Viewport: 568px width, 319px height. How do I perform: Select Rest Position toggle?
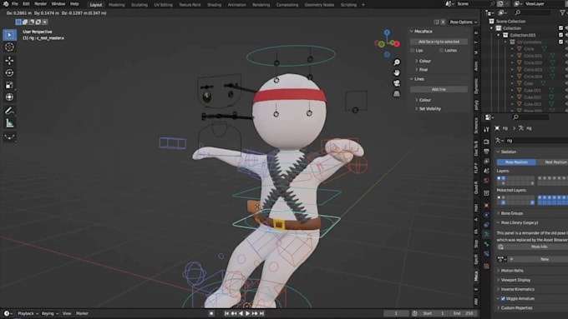point(552,162)
